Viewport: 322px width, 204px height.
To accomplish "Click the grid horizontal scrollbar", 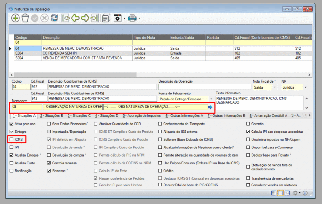I will (94, 75).
